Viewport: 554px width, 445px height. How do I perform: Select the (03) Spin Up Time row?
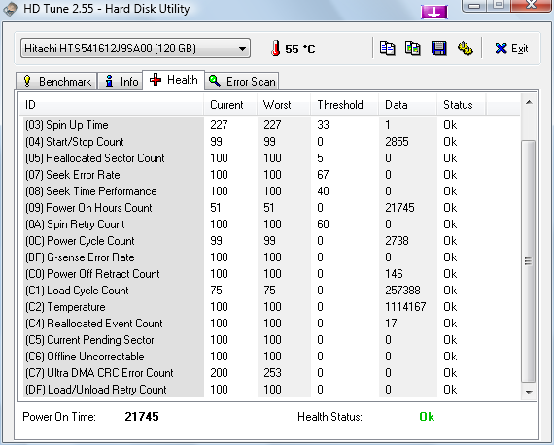point(270,125)
